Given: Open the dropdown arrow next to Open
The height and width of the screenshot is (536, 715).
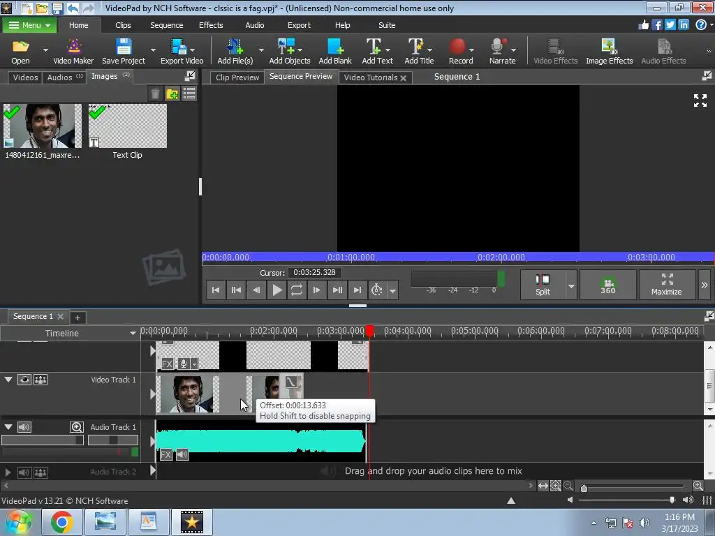Looking at the screenshot, I should [45, 50].
